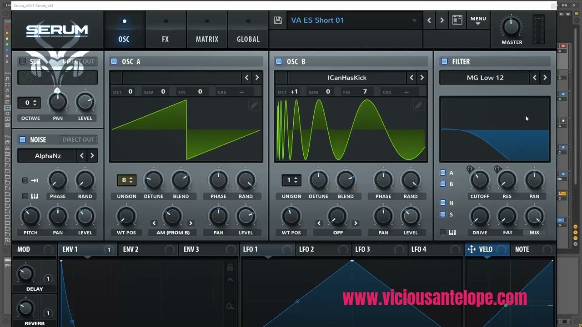Image resolution: width=582 pixels, height=327 pixels.
Task: Click the VELO move crosshair icon
Action: coord(472,249)
